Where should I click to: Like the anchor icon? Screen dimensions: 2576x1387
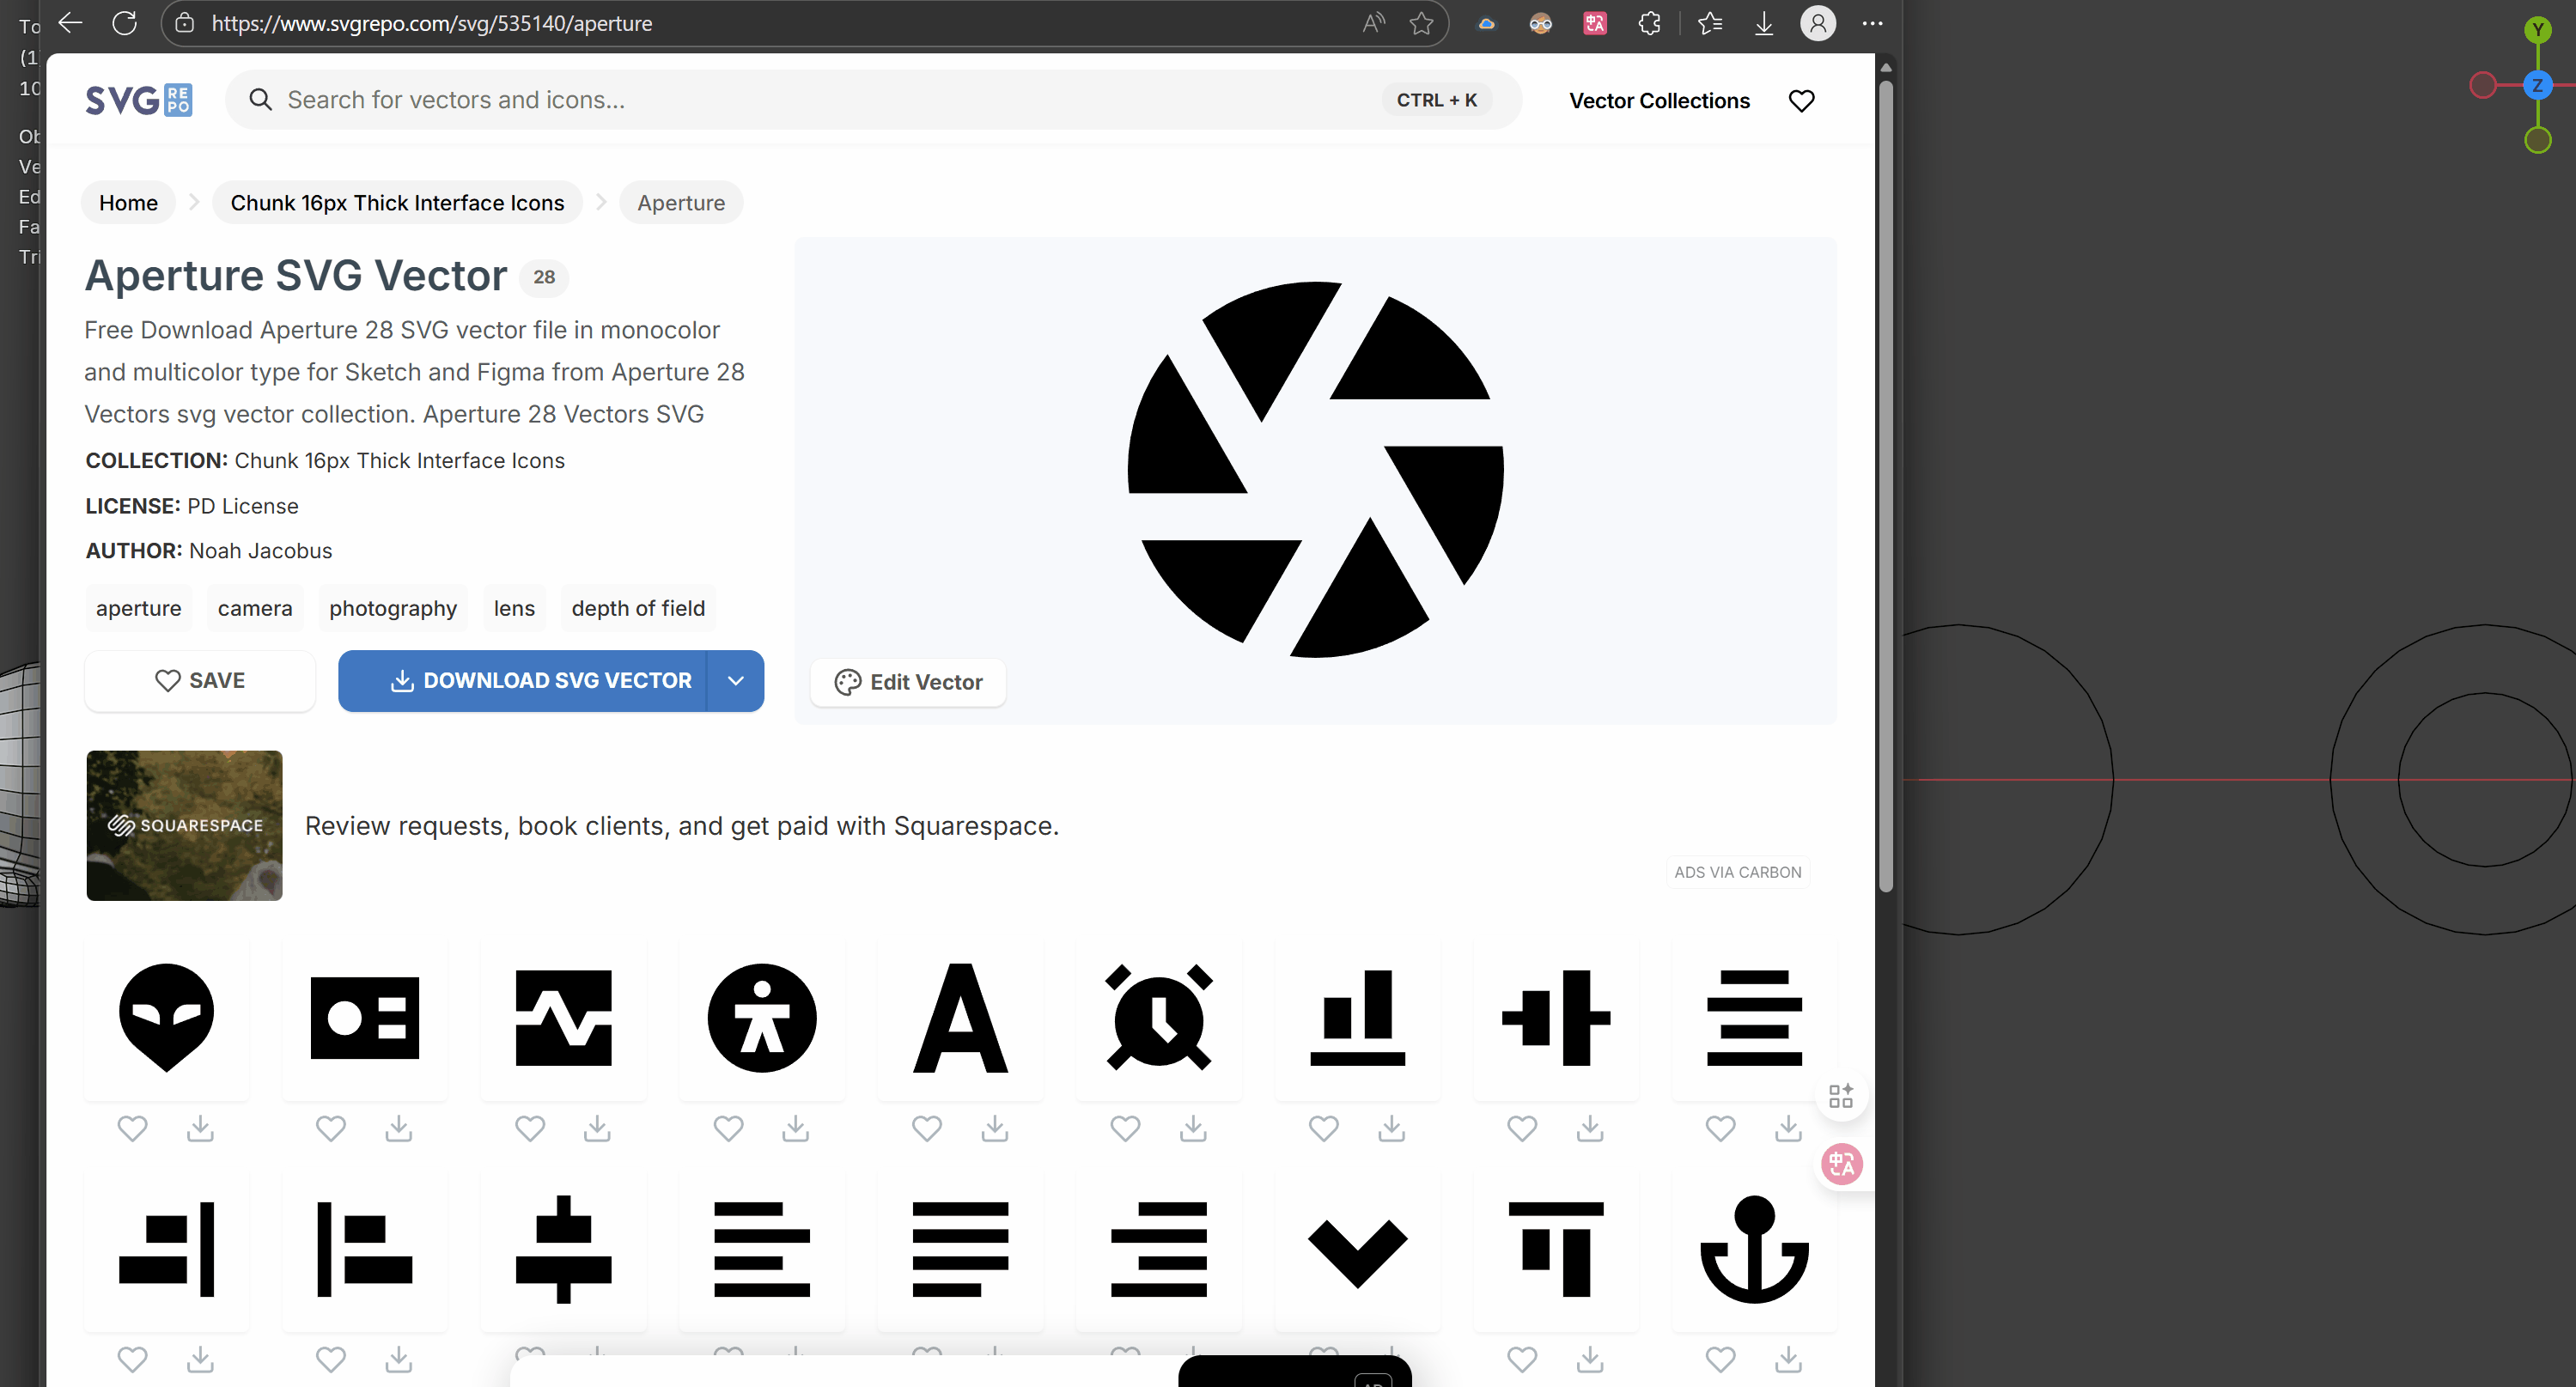click(x=1720, y=1359)
